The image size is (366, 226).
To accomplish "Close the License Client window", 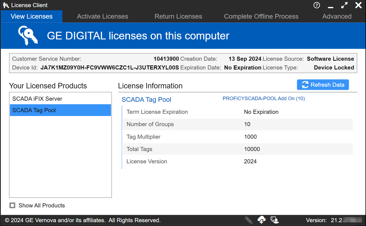I will [x=358, y=5].
